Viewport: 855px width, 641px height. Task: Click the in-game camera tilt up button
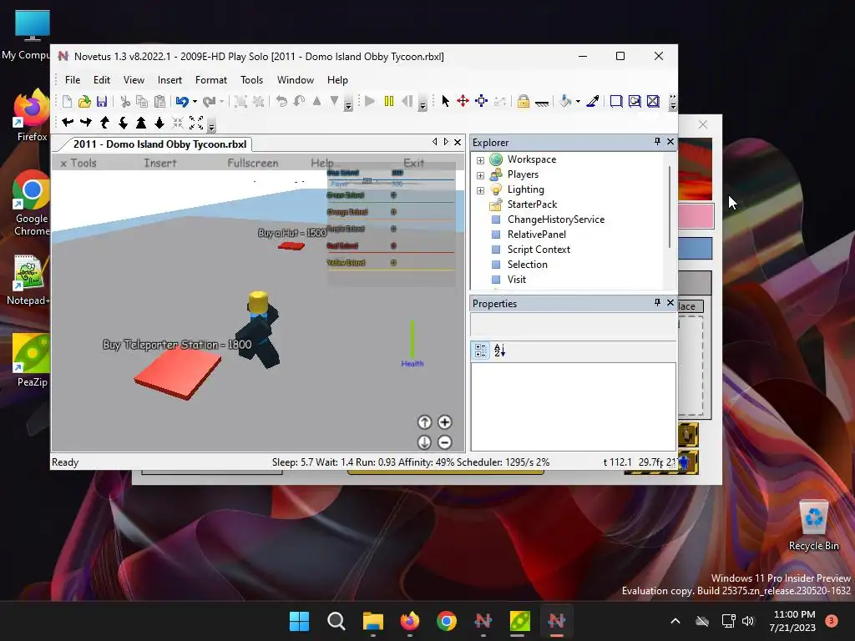pyautogui.click(x=425, y=422)
